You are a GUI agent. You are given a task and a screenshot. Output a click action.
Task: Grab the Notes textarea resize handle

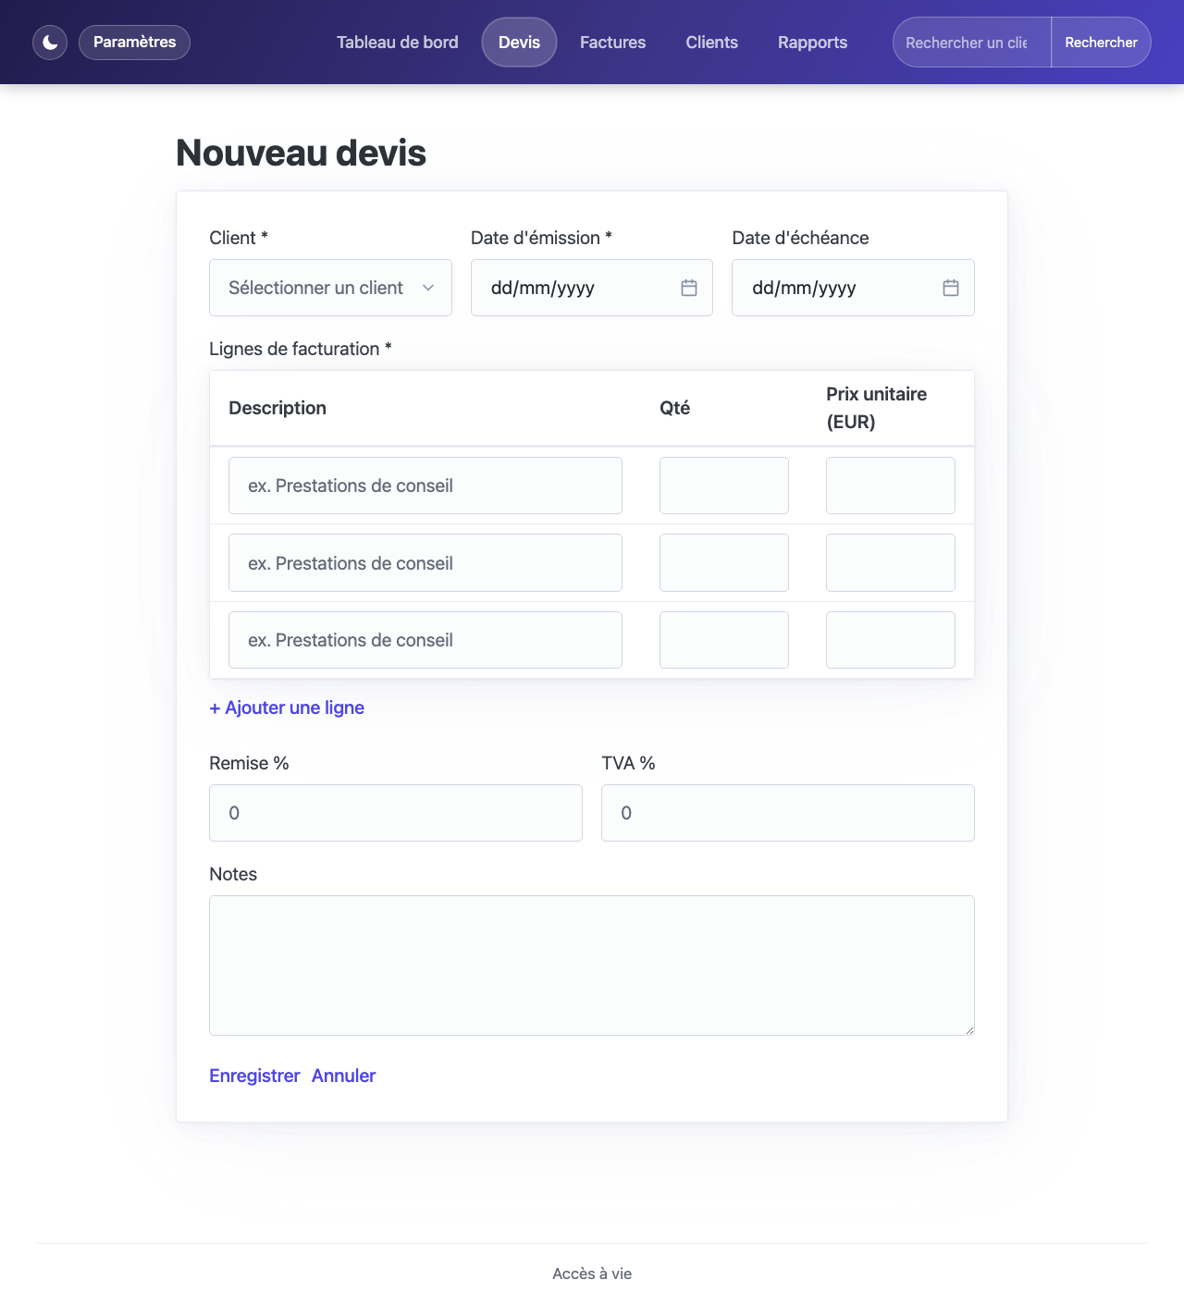point(968,1029)
